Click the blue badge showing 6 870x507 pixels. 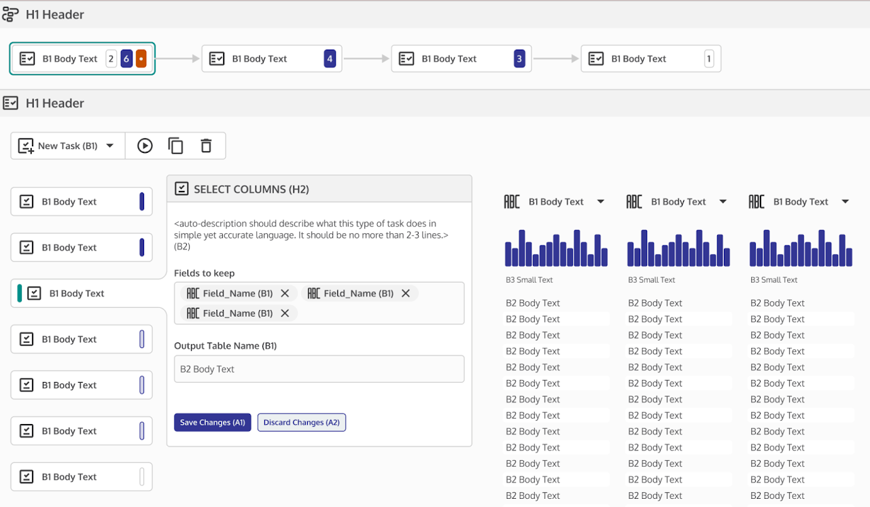click(x=126, y=58)
